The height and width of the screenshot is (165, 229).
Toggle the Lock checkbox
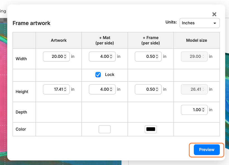click(98, 74)
